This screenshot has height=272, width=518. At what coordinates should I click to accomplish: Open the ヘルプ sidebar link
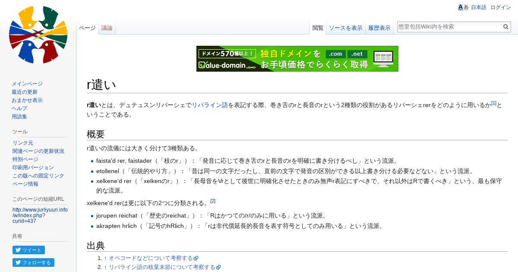[x=19, y=108]
